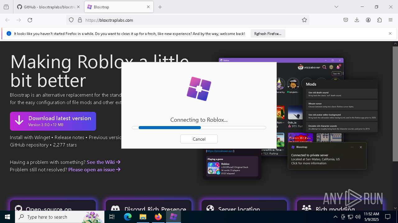Select the Bloxstrap taskbar icon
398x223 pixels.
174,217
